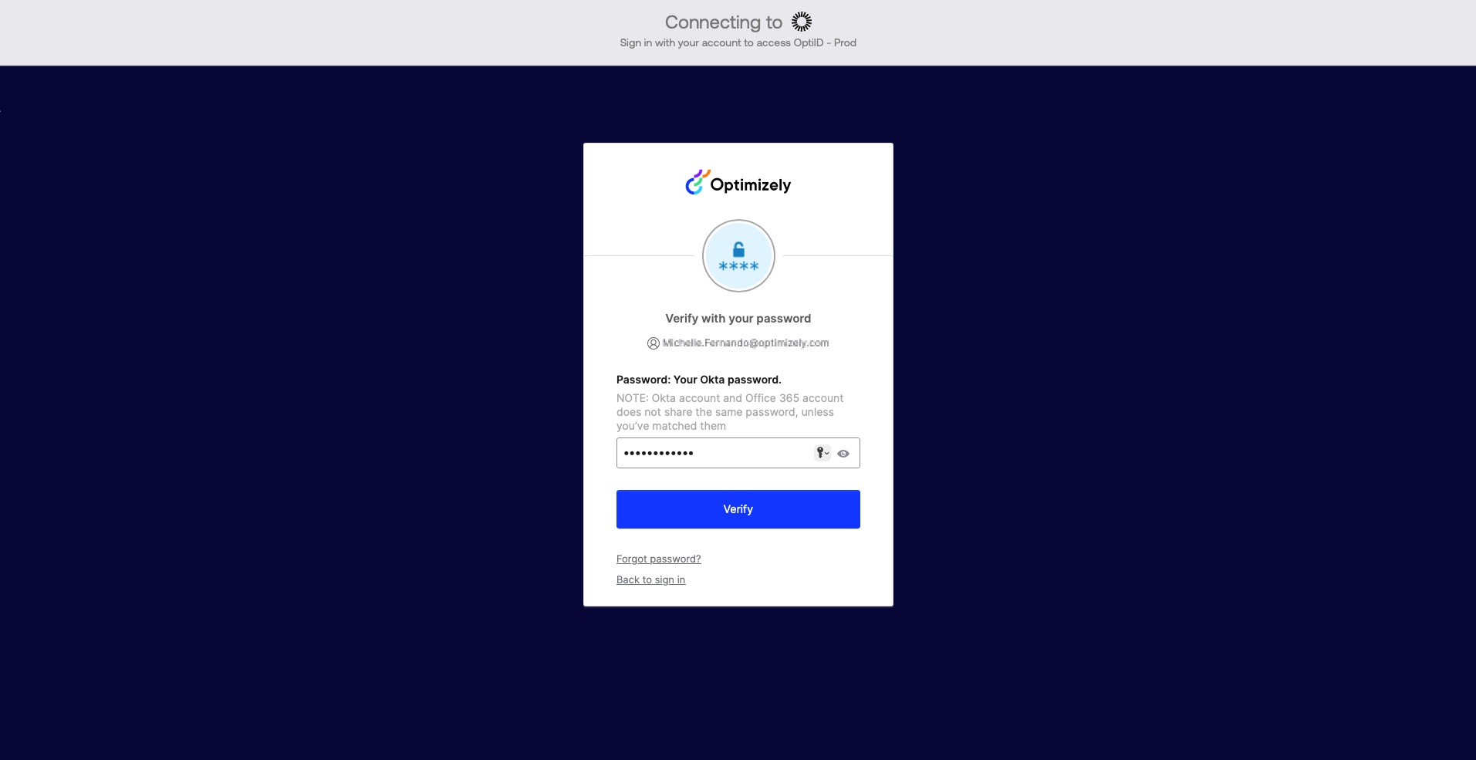This screenshot has height=760, width=1476.
Task: Click the Connecting to header text
Action: click(x=724, y=22)
